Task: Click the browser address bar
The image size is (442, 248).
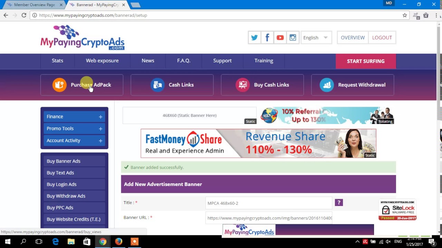Action: pyautogui.click(x=219, y=15)
